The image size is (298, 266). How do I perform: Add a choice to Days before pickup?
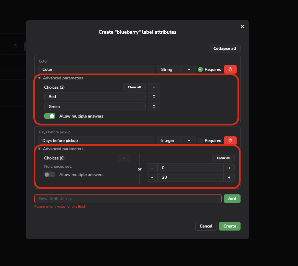pos(124,158)
